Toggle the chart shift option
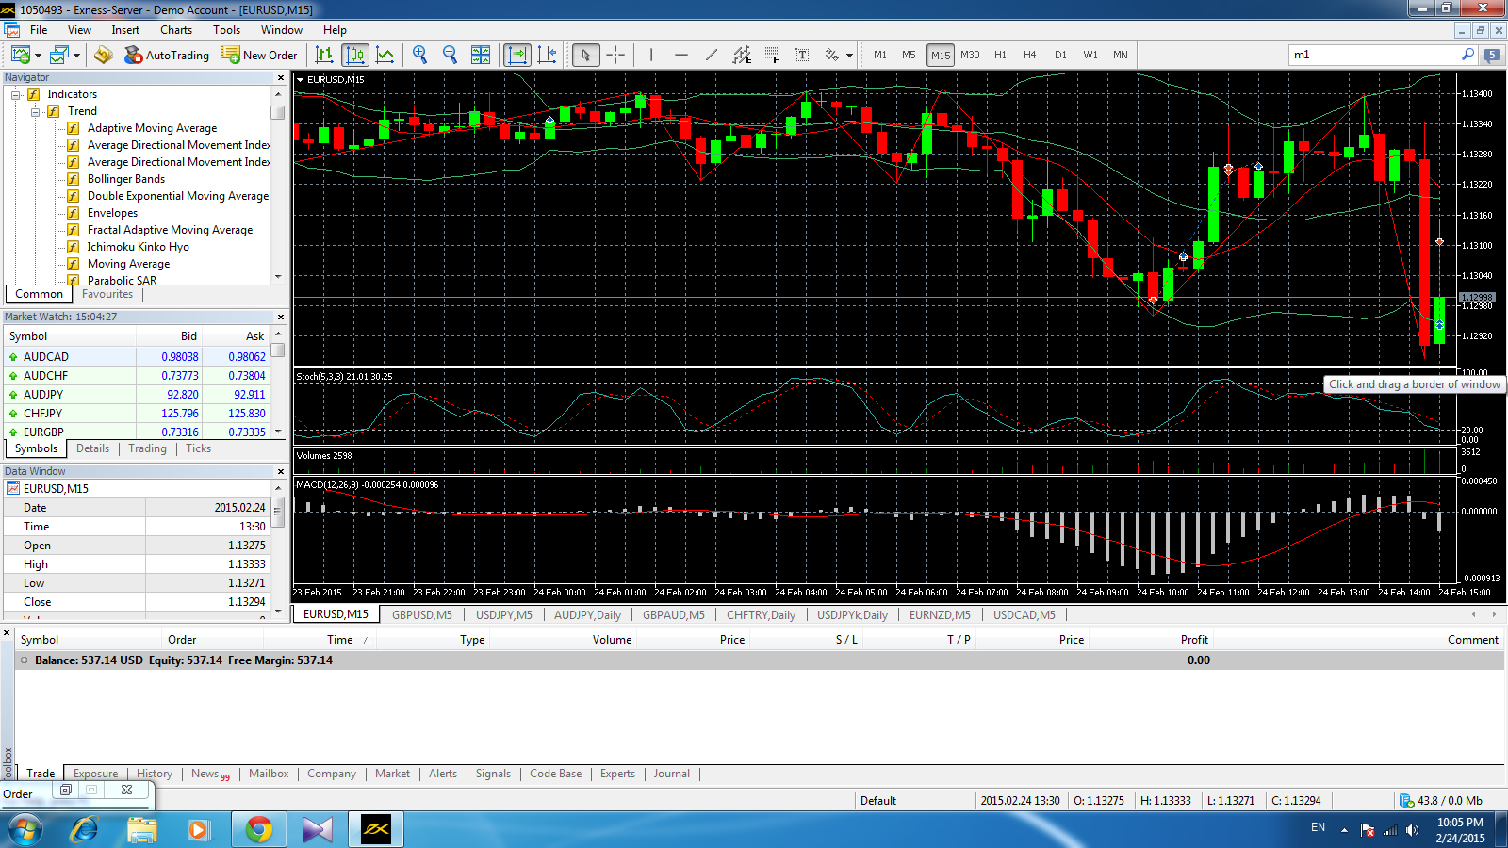Image resolution: width=1508 pixels, height=848 pixels. (x=548, y=55)
